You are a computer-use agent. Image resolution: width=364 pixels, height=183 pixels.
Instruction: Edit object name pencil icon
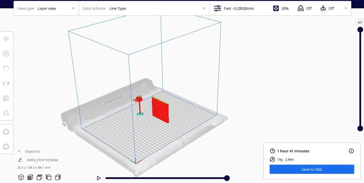[20, 160]
